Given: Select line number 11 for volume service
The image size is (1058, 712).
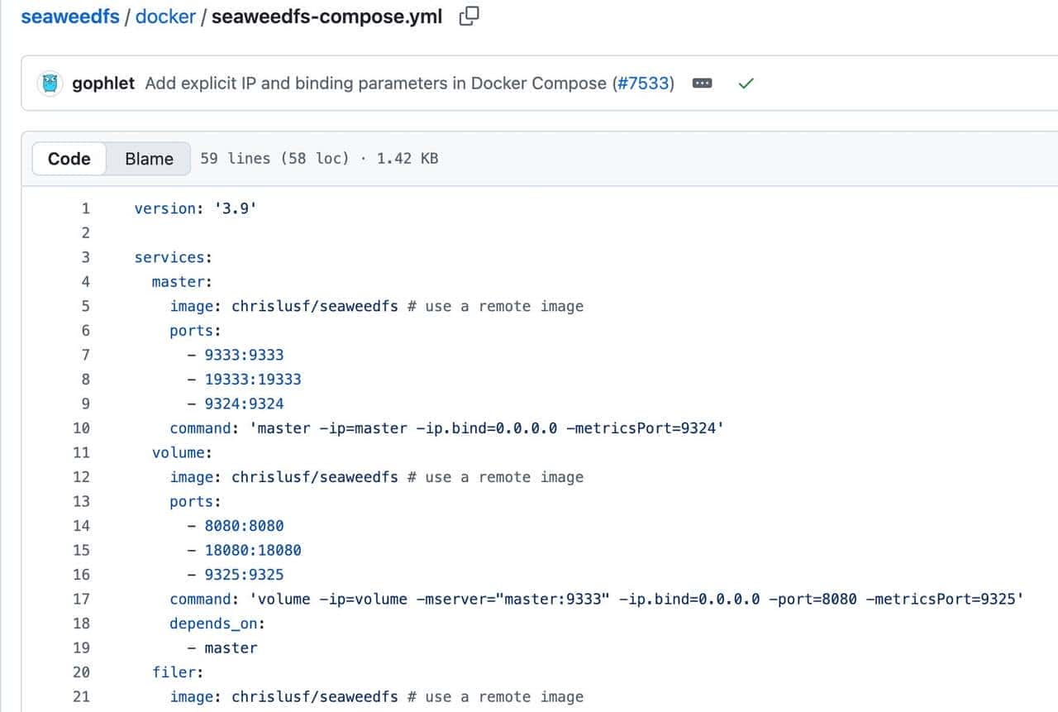Looking at the screenshot, I should [81, 452].
